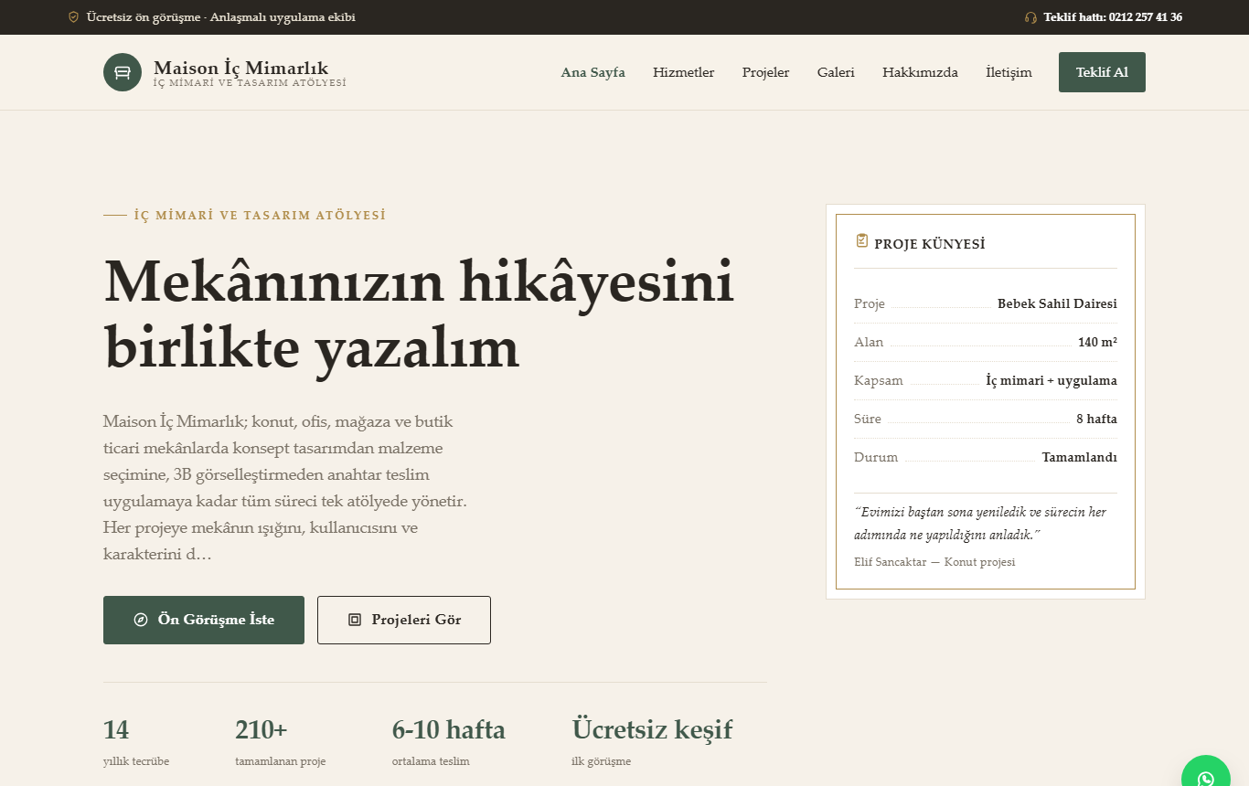Go to Ana Sayfa menu item
This screenshot has height=786, width=1249.
pos(593,72)
